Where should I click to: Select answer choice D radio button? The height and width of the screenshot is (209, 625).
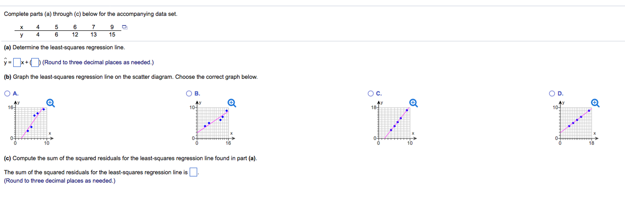pyautogui.click(x=552, y=93)
